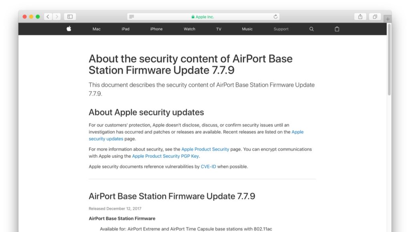Open the shopping bag icon

tap(337, 29)
